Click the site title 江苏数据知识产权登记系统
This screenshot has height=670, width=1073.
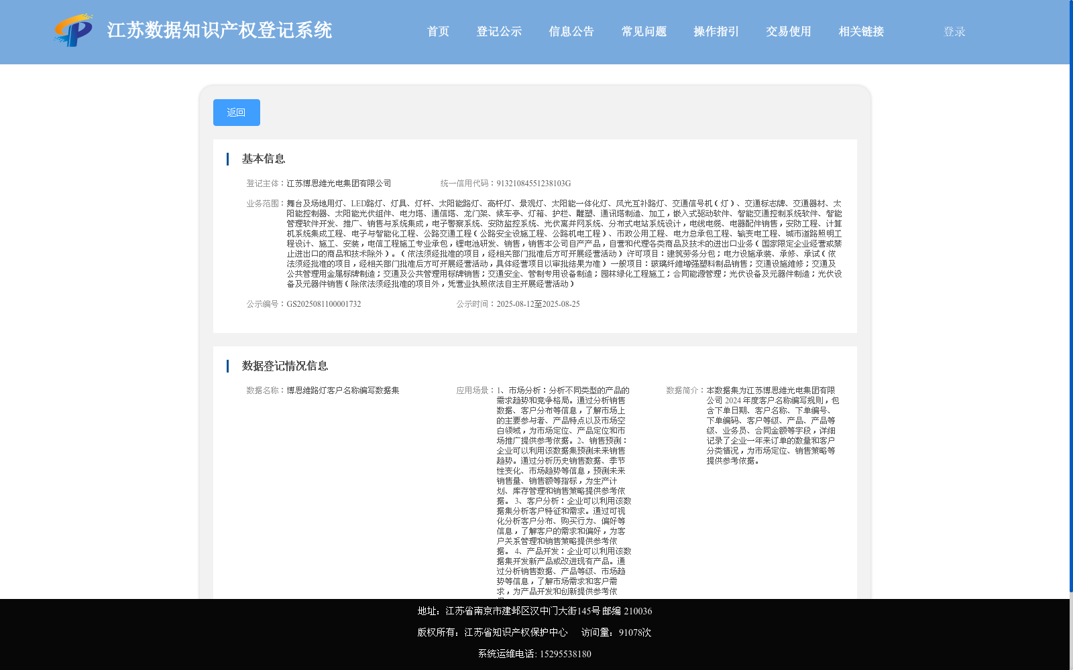[219, 30]
